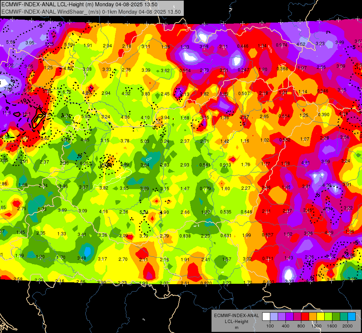362x333 pixels.
Task: Click the LCL-Height legend title text
Action: [x=236, y=322]
